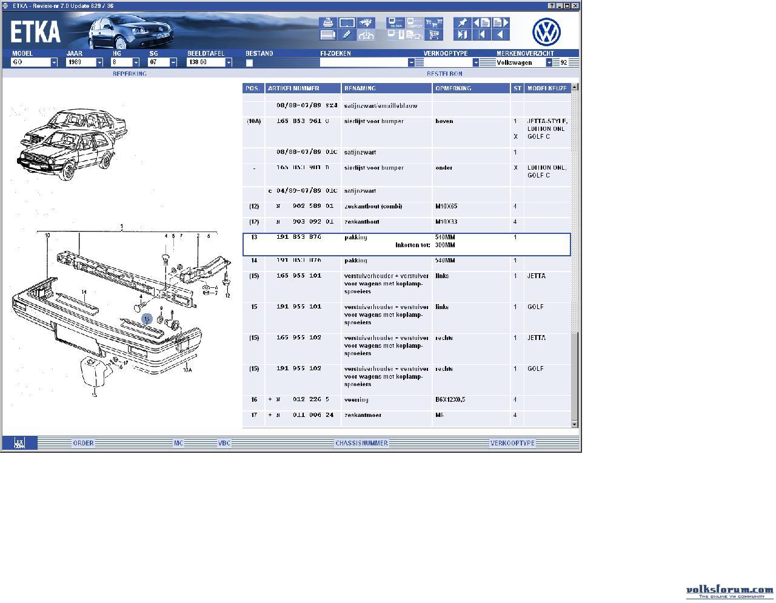Open the DEPOT monitor icon
The image size is (776, 603).
[415, 23]
